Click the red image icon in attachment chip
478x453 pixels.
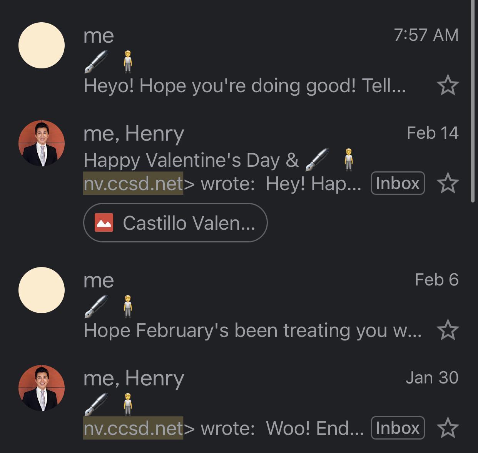point(104,222)
